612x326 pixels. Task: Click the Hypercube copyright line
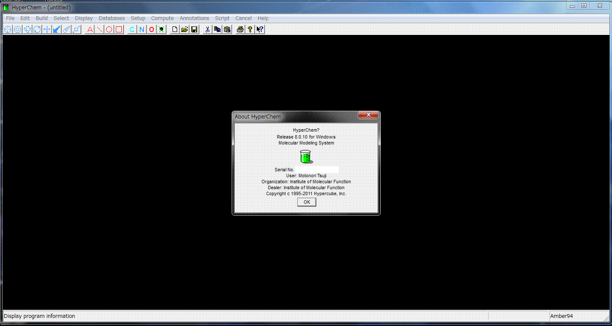coord(306,193)
